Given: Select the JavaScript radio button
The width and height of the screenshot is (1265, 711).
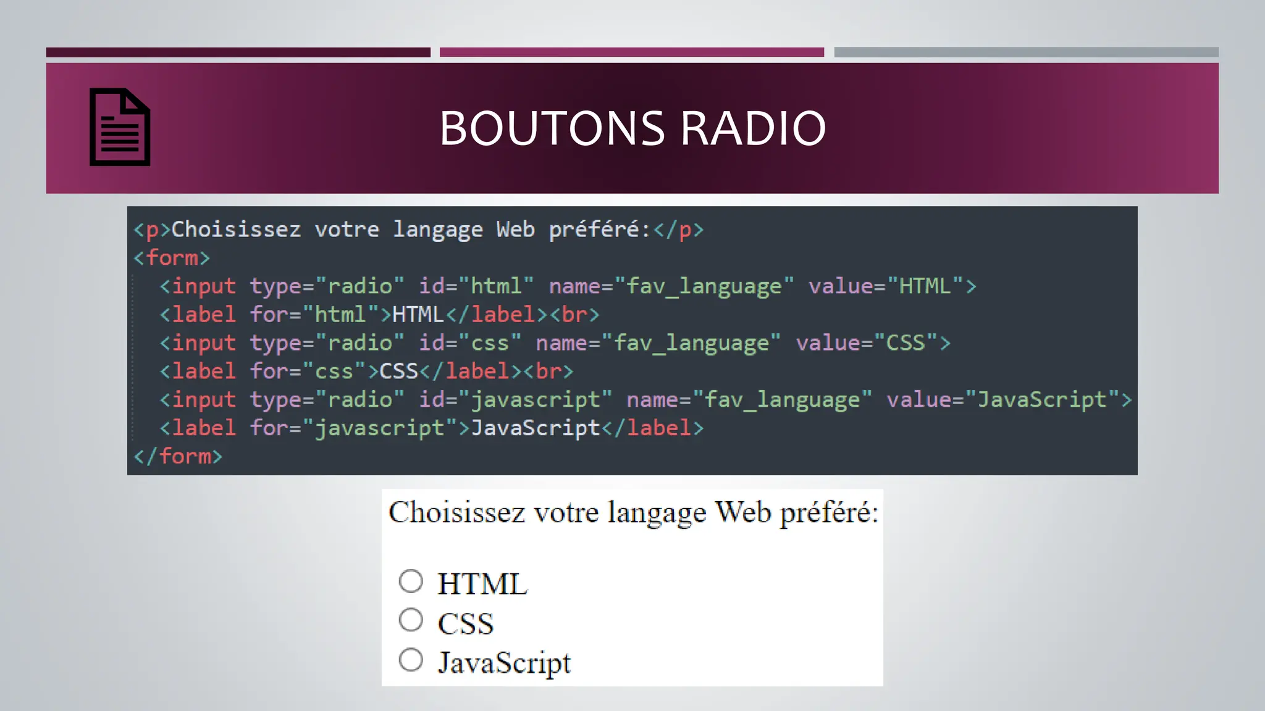Looking at the screenshot, I should (411, 660).
